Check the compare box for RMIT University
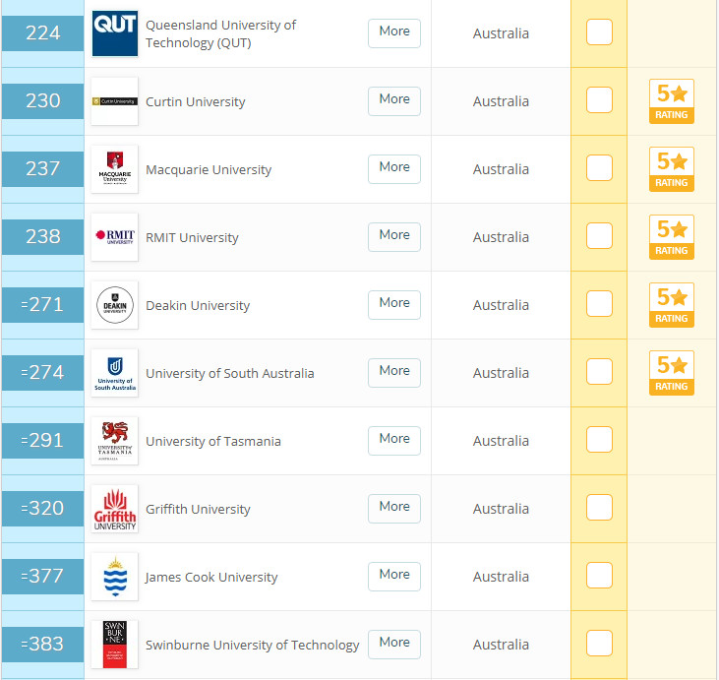This screenshot has height=680, width=719. (599, 236)
